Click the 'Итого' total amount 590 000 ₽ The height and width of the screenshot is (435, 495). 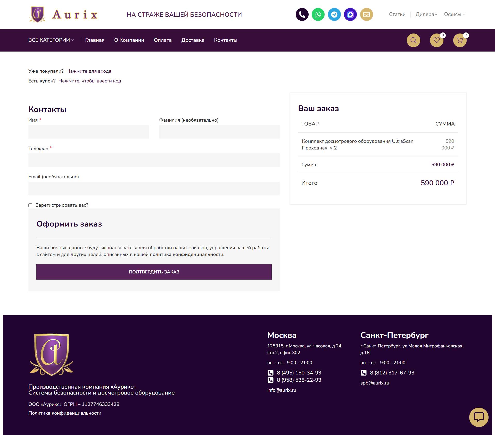(x=438, y=183)
